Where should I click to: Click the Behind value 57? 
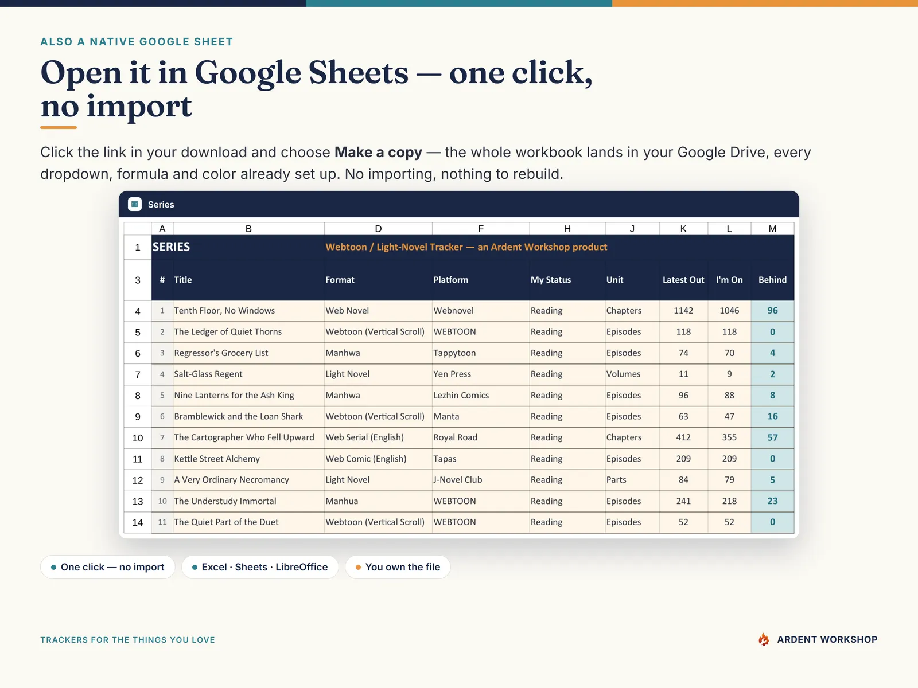[x=773, y=437]
